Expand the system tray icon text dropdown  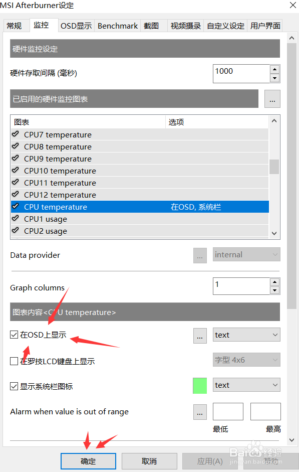pyautogui.click(x=246, y=385)
